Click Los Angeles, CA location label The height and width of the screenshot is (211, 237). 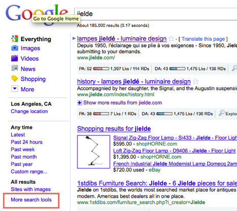(x=31, y=104)
